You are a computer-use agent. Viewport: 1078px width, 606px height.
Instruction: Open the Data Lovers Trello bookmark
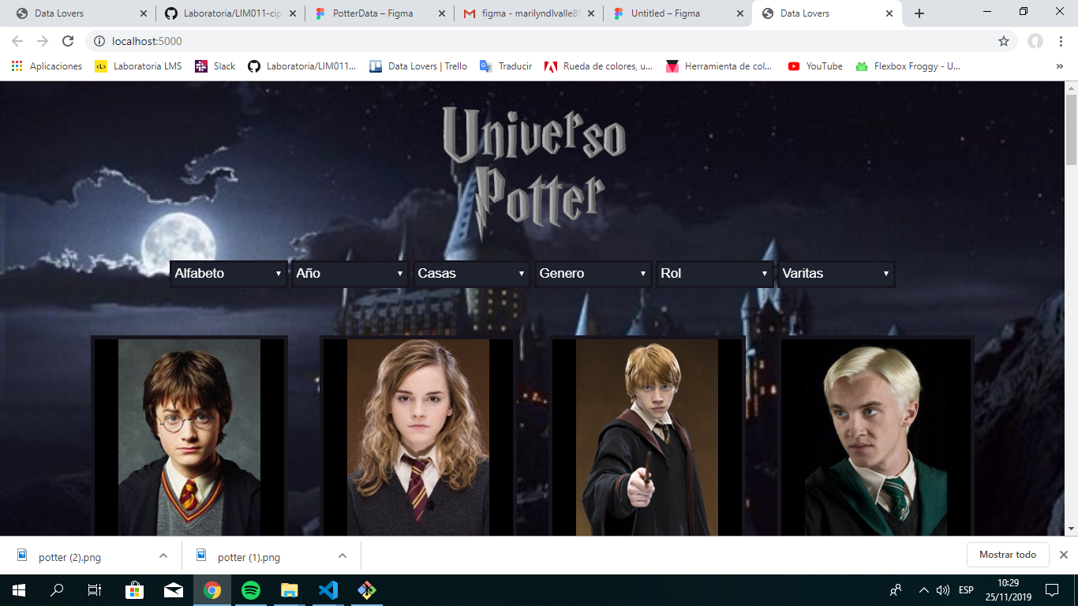pyautogui.click(x=418, y=66)
